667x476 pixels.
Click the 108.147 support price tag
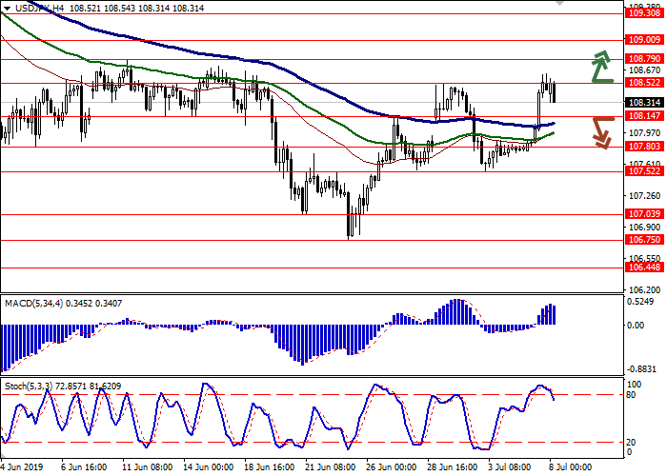(644, 117)
